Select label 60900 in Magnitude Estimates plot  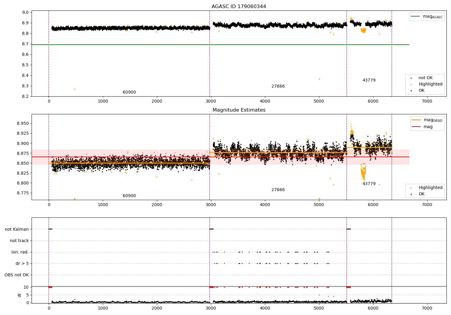[x=129, y=196]
